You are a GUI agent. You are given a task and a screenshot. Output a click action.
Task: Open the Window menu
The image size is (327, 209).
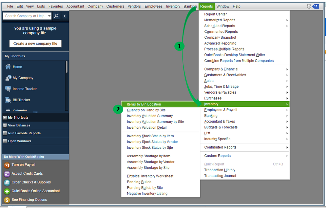[223, 7]
